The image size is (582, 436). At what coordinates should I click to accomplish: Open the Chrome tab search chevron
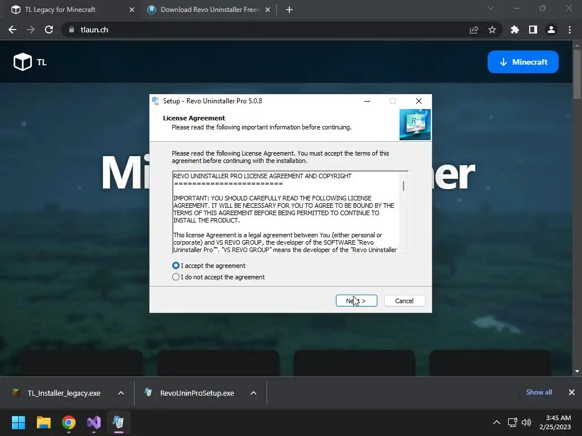490,8
